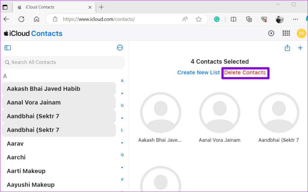This screenshot has height=192, width=308.
Task: Click the Contacts title link
Action: click(47, 33)
